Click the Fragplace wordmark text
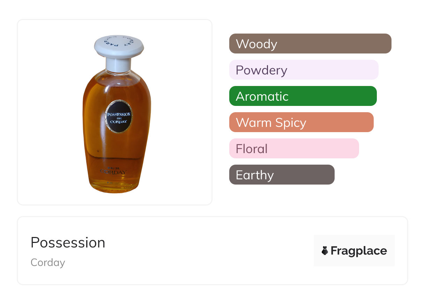The height and width of the screenshot is (302, 425). pyautogui.click(x=359, y=251)
